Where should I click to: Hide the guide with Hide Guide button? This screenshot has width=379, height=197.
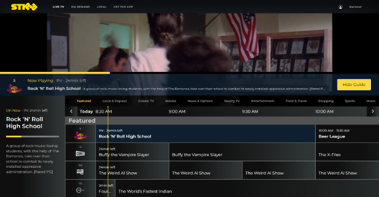354,84
